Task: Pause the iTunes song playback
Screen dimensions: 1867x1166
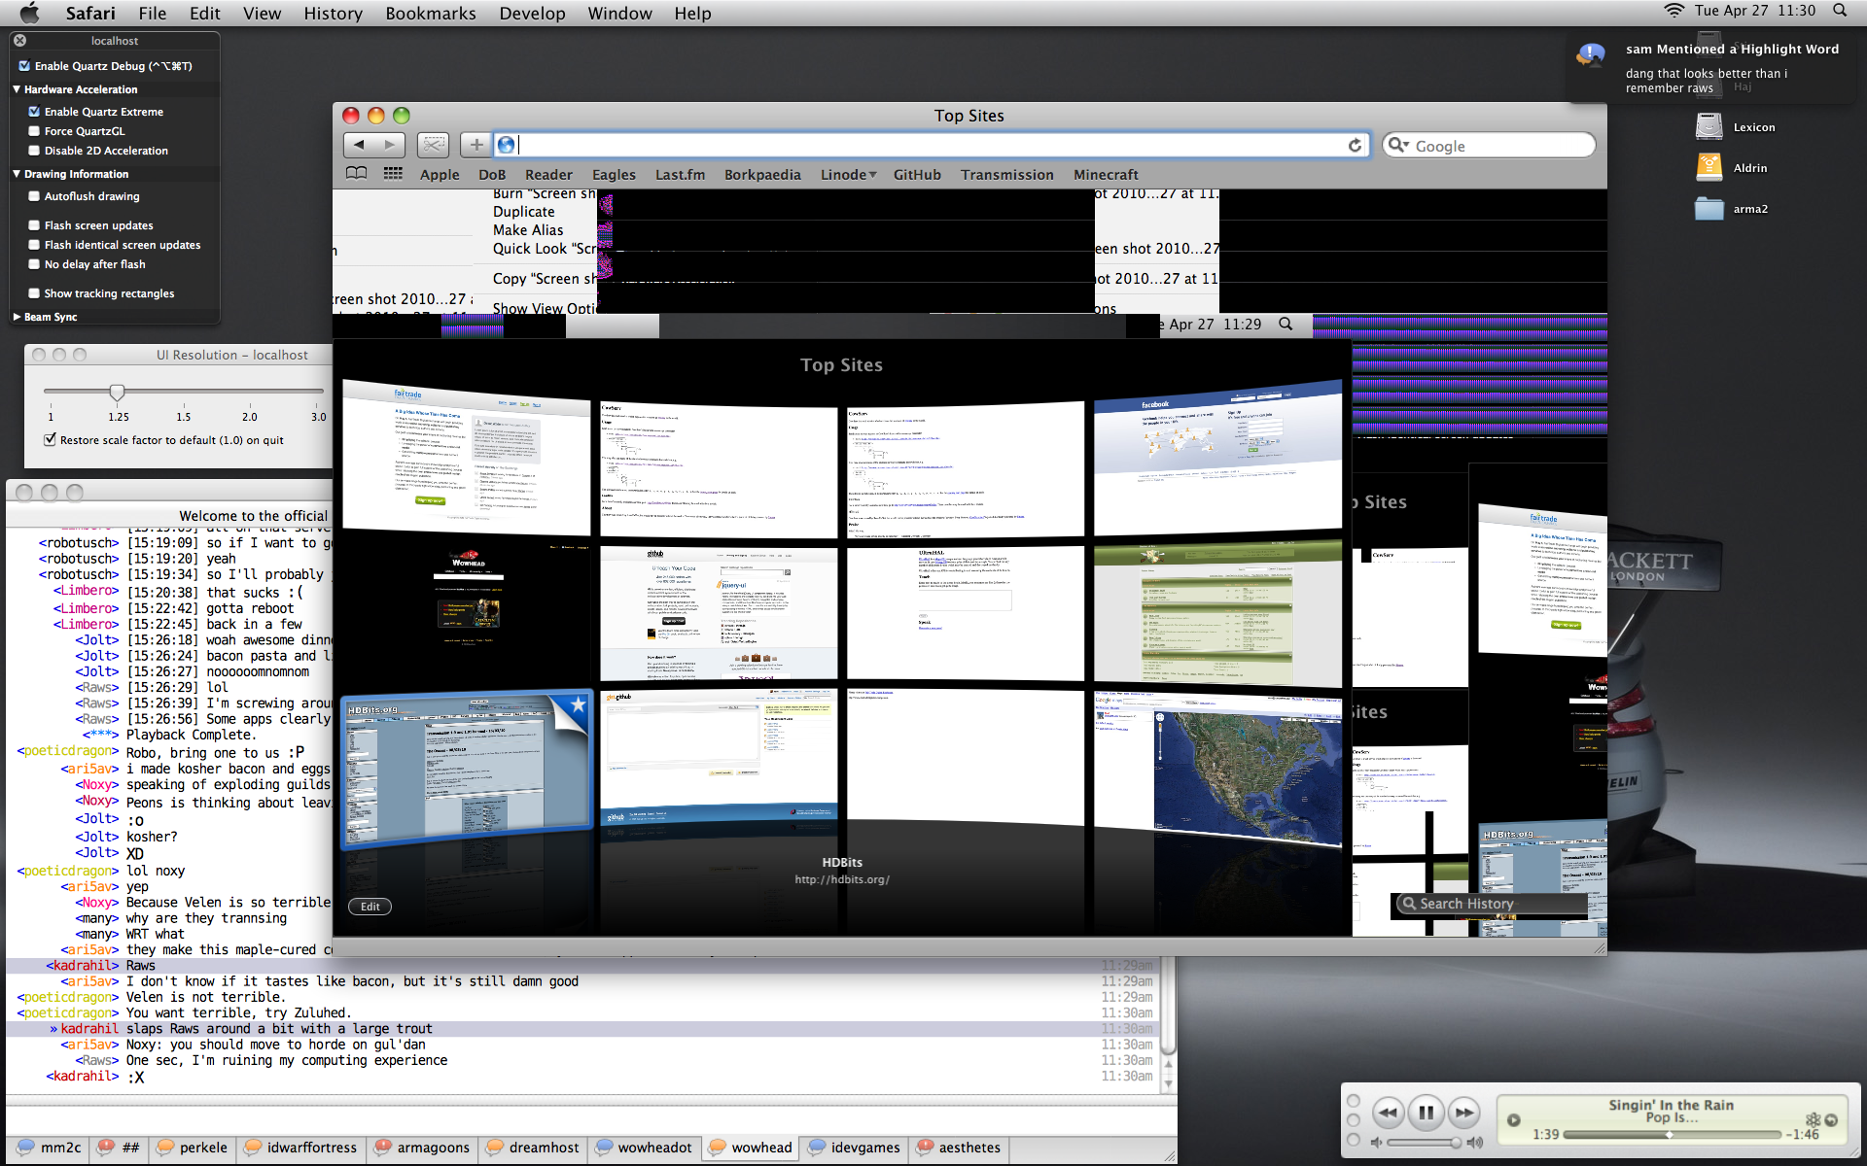Action: point(1426,1113)
